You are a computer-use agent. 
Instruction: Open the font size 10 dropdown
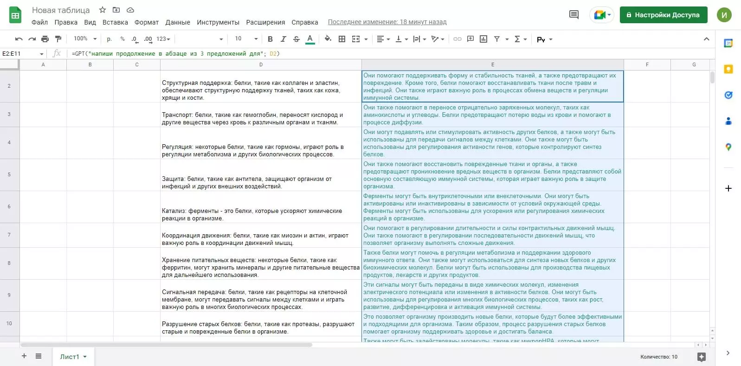246,39
